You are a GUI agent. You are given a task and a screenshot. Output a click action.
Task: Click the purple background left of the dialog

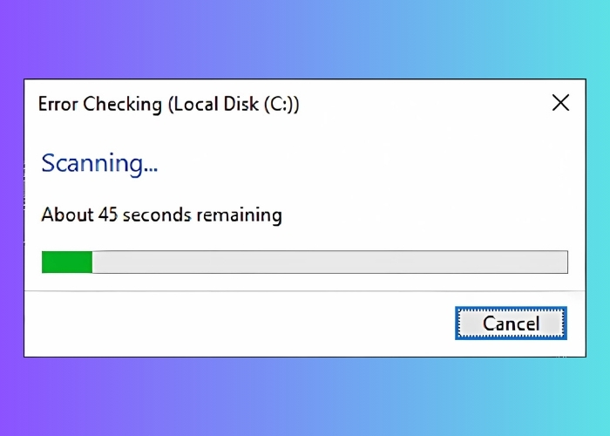(x=11, y=218)
